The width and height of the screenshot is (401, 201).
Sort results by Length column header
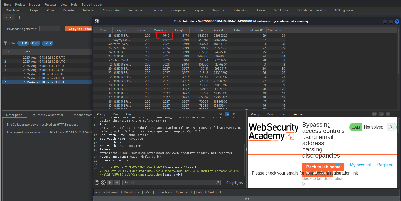pos(180,30)
